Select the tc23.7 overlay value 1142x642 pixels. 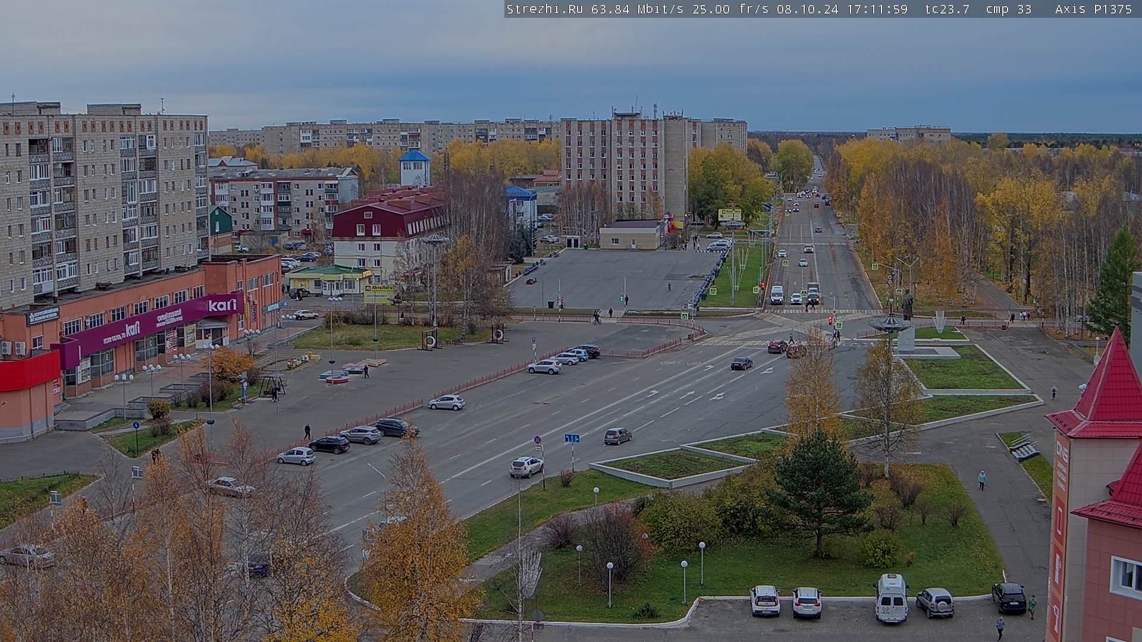(x=947, y=9)
